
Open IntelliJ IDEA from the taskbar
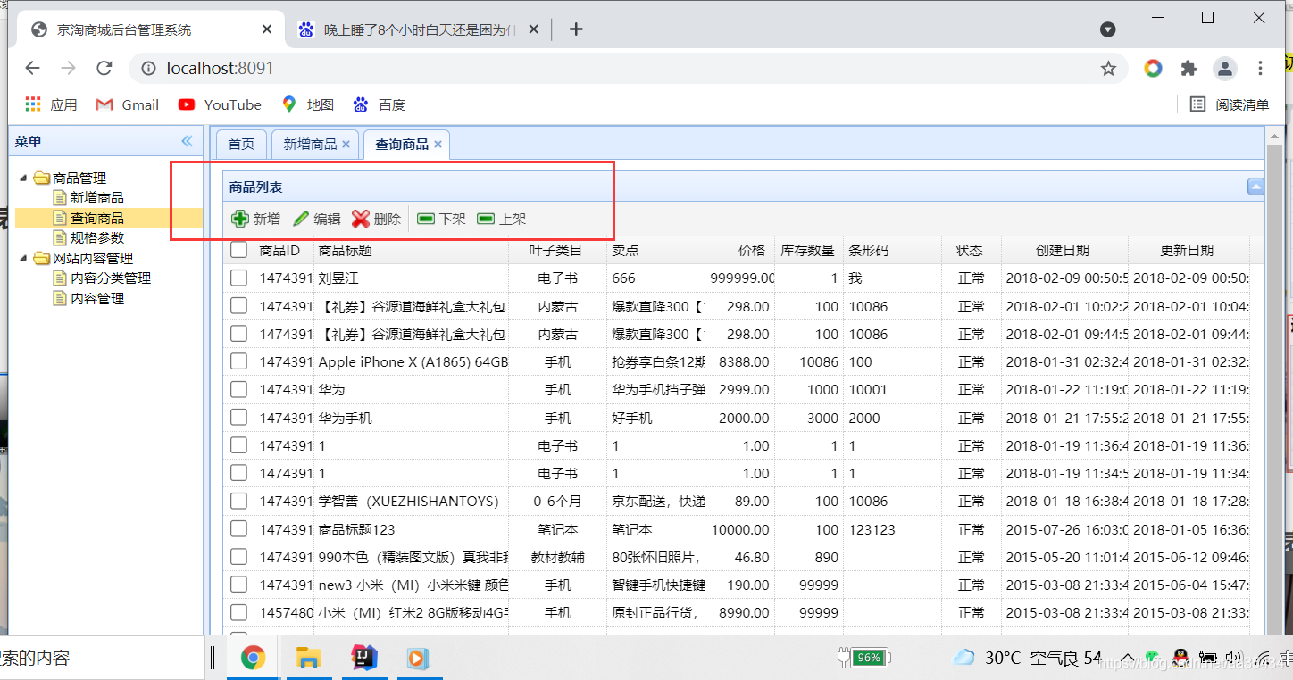(x=363, y=659)
